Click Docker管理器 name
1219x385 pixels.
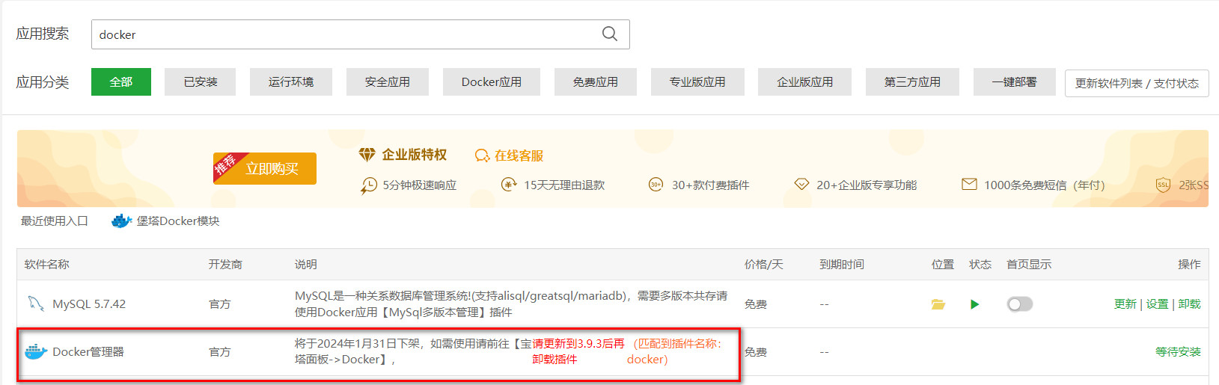[x=88, y=352]
